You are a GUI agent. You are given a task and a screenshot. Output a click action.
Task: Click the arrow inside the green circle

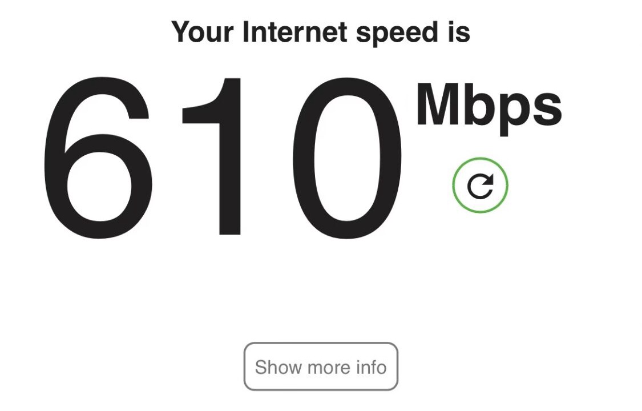pos(481,186)
